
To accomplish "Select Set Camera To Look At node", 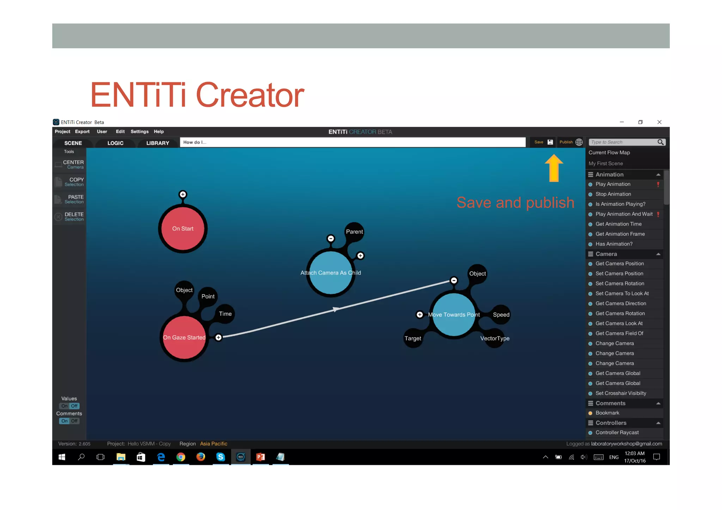I will [624, 294].
